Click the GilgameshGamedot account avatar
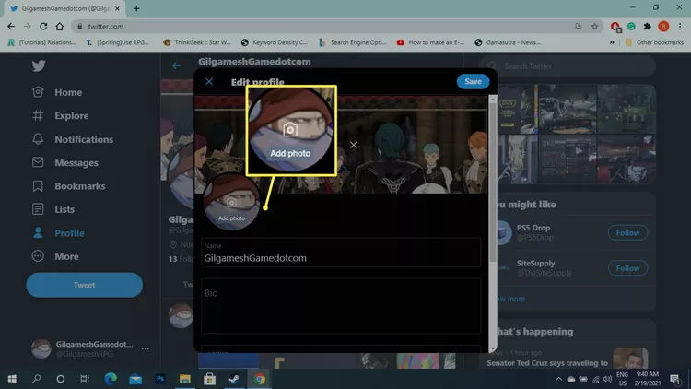This screenshot has width=691, height=389. pyautogui.click(x=41, y=348)
